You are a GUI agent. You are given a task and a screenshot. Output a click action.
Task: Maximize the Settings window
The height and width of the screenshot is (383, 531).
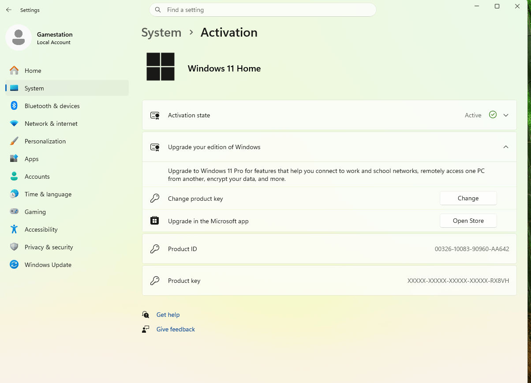(x=497, y=6)
